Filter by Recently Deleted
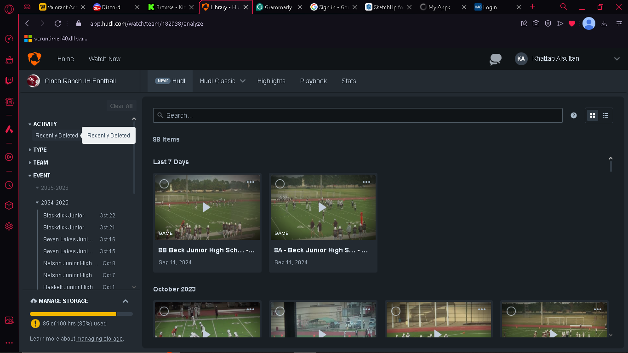Image resolution: width=628 pixels, height=353 pixels. pos(57,136)
